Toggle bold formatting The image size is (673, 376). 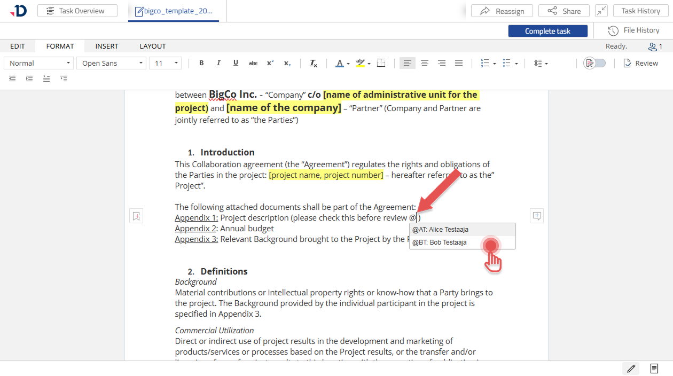[201, 63]
